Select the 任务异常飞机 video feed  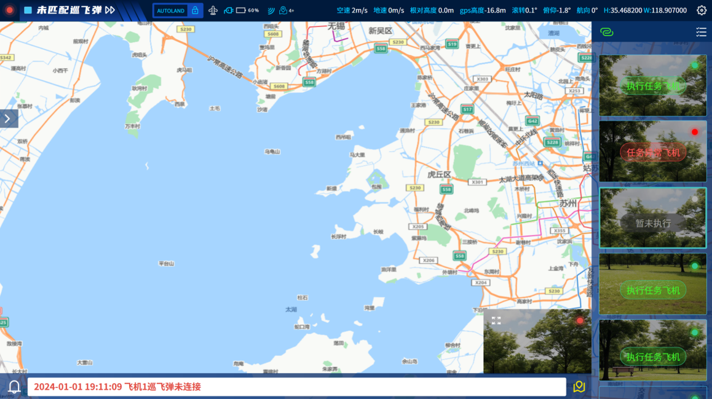tap(652, 152)
